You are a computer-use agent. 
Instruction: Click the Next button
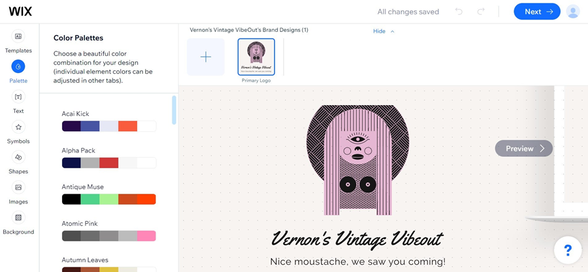[x=537, y=12]
